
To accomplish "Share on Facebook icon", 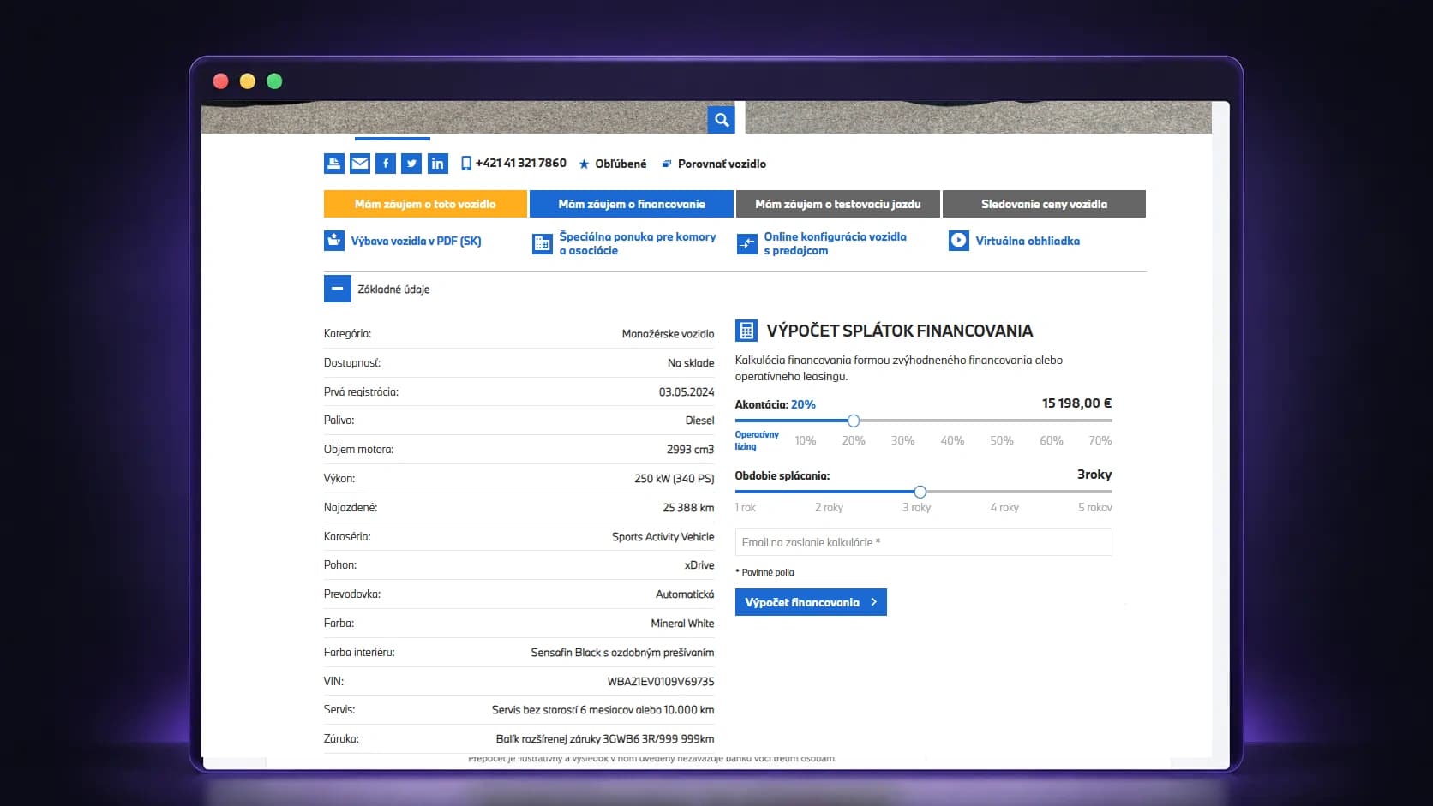I will pos(386,164).
